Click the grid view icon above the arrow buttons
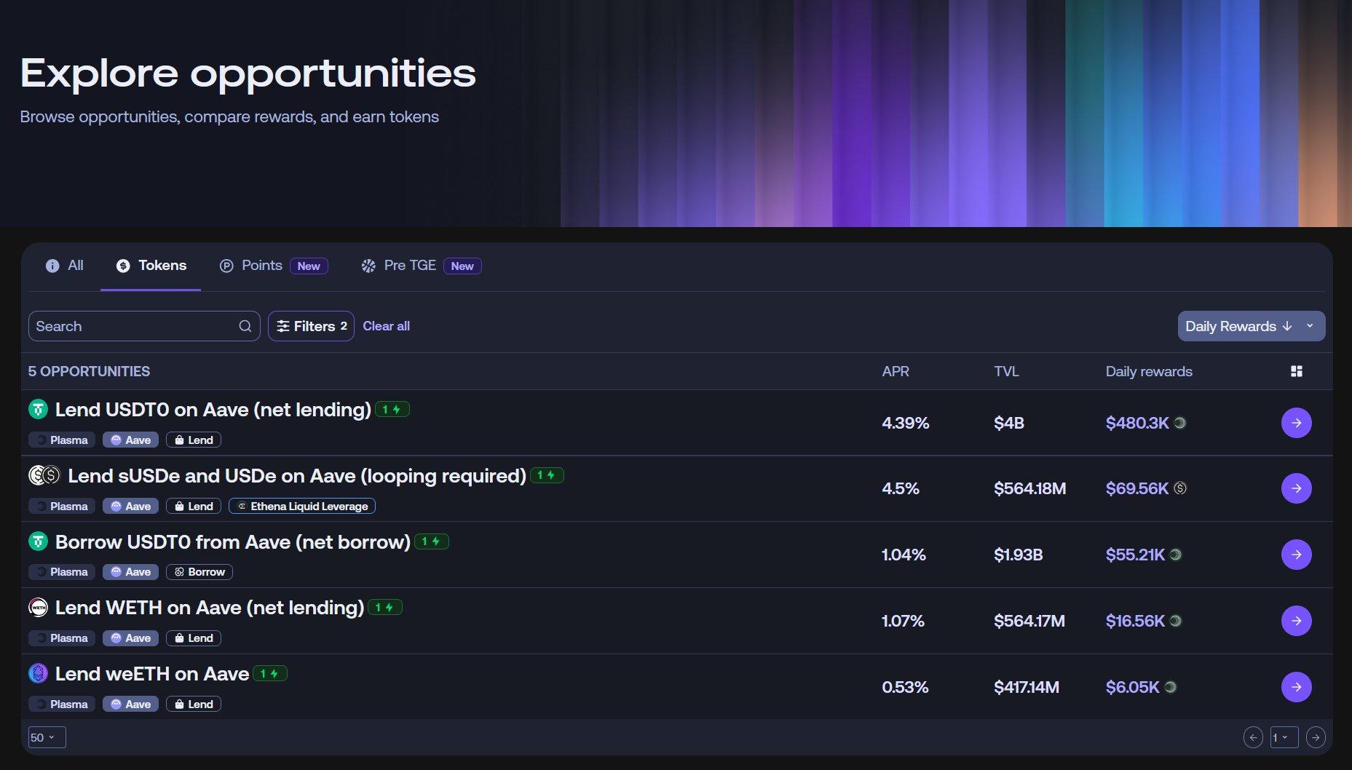 (1297, 371)
